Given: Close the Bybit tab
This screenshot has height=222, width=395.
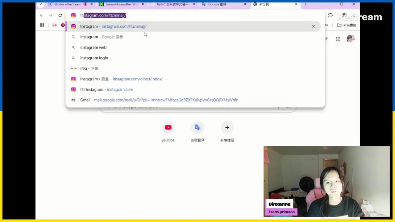Looking at the screenshot, I should tap(194, 4).
